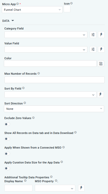
Task: Click the Category Field lightning bolt icon
Action: 101,35
